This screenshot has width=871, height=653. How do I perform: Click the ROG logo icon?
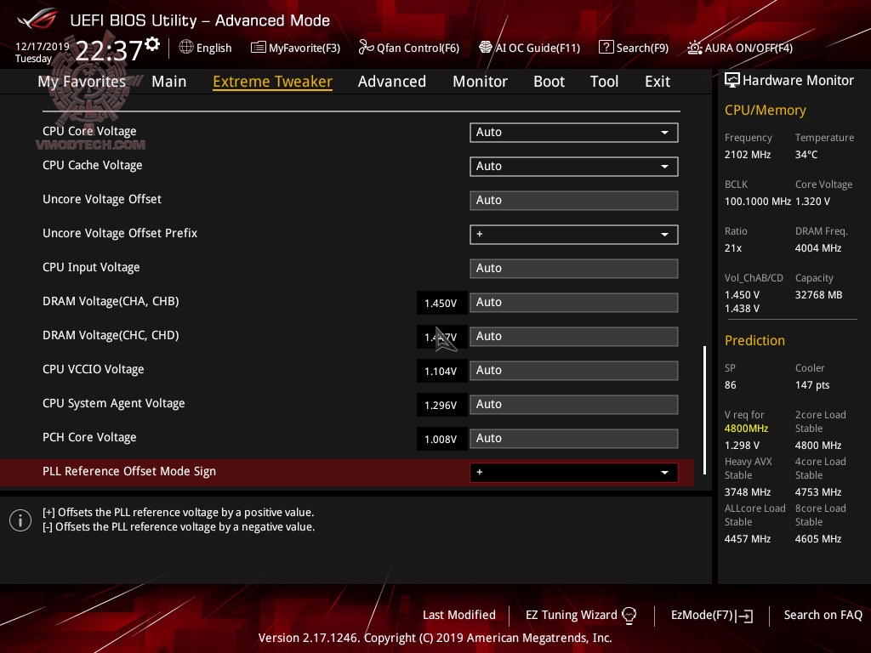click(x=37, y=20)
